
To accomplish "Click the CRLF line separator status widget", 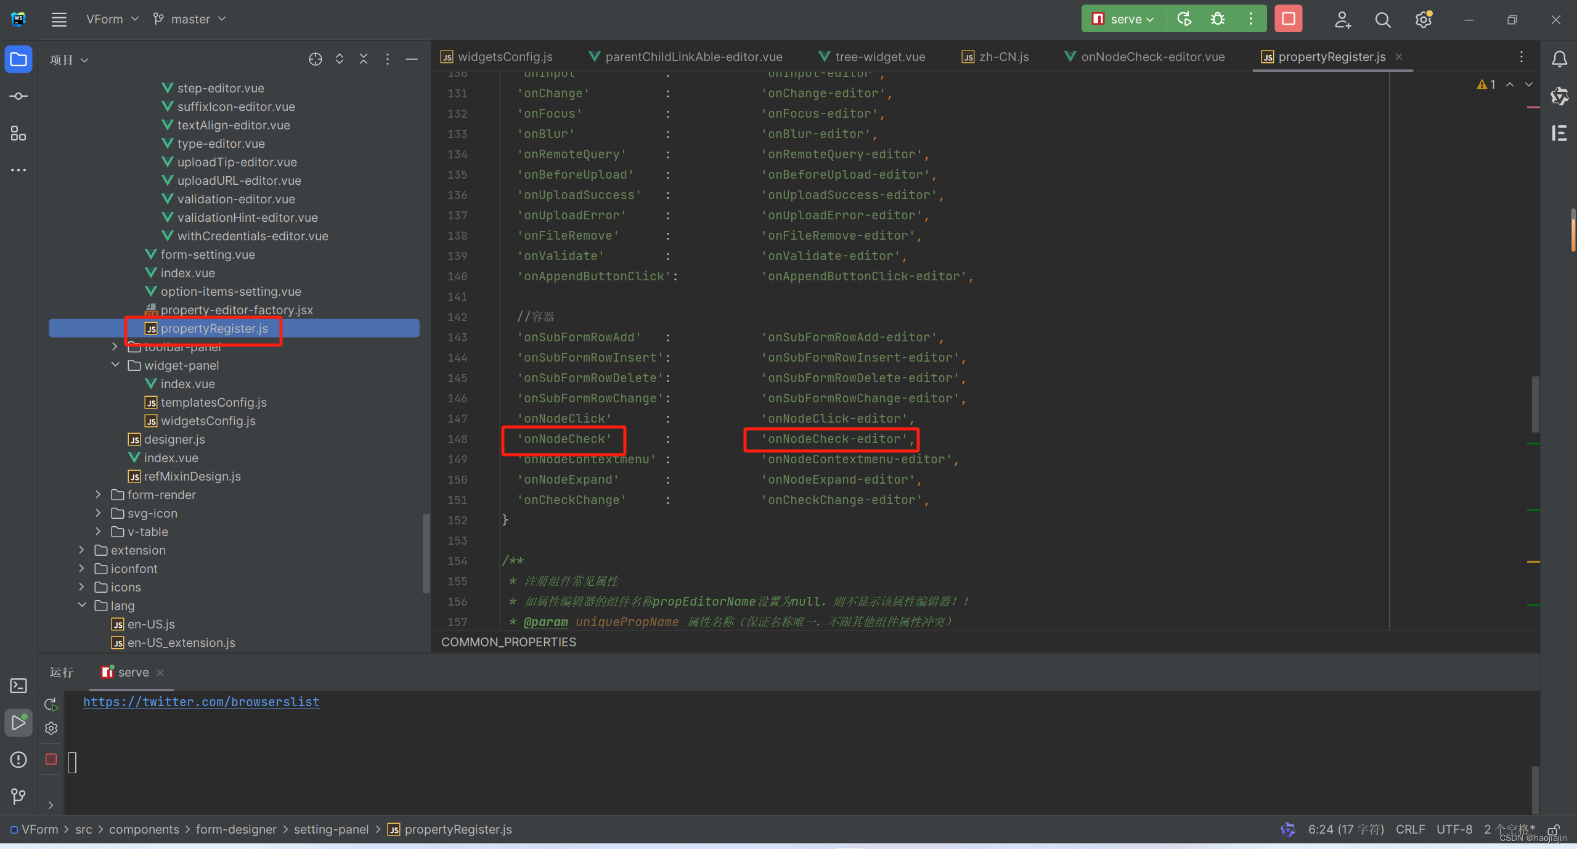I will tap(1410, 829).
